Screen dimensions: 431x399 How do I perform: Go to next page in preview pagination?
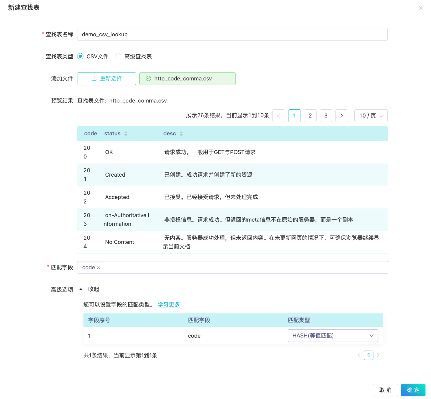pos(342,116)
